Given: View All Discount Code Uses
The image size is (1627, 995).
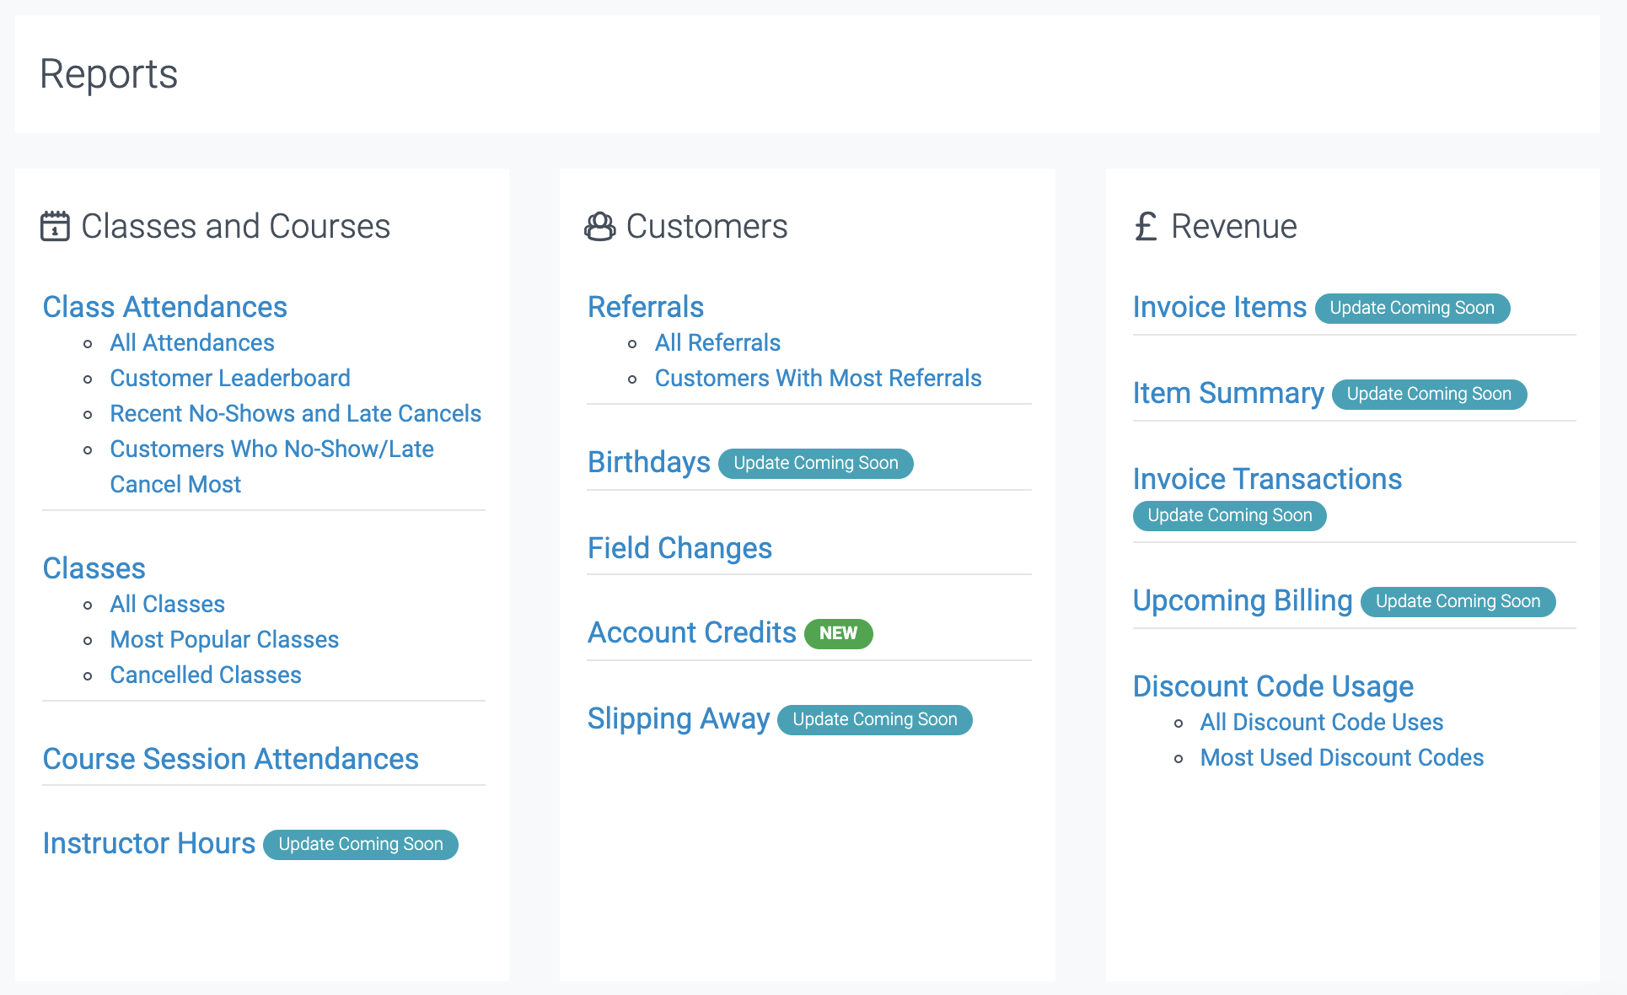Looking at the screenshot, I should pyautogui.click(x=1321, y=722).
